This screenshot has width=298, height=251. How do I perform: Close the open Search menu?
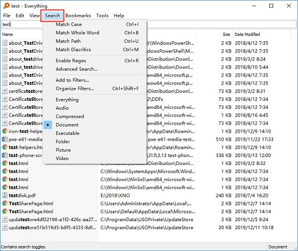click(x=52, y=15)
